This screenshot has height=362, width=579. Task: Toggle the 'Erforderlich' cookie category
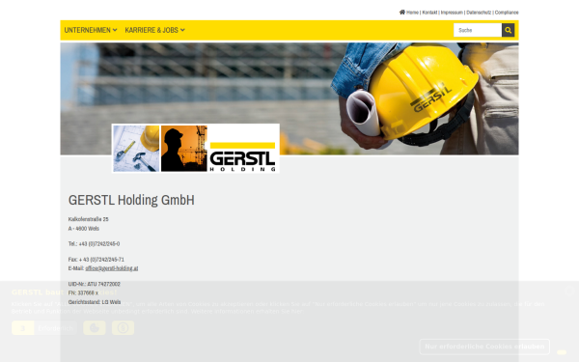pyautogui.click(x=44, y=328)
